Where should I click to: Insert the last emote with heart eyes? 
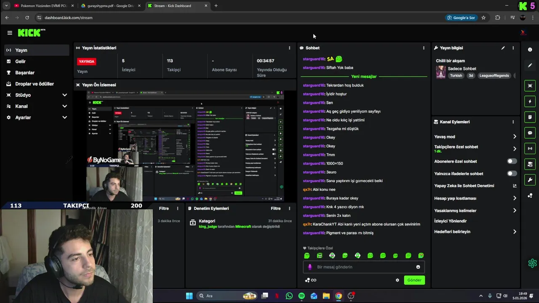coord(421,255)
